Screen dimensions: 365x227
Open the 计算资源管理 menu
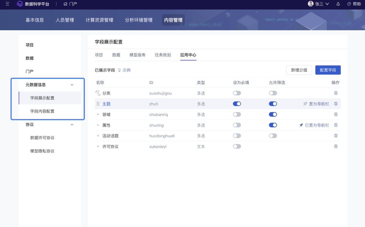click(99, 20)
